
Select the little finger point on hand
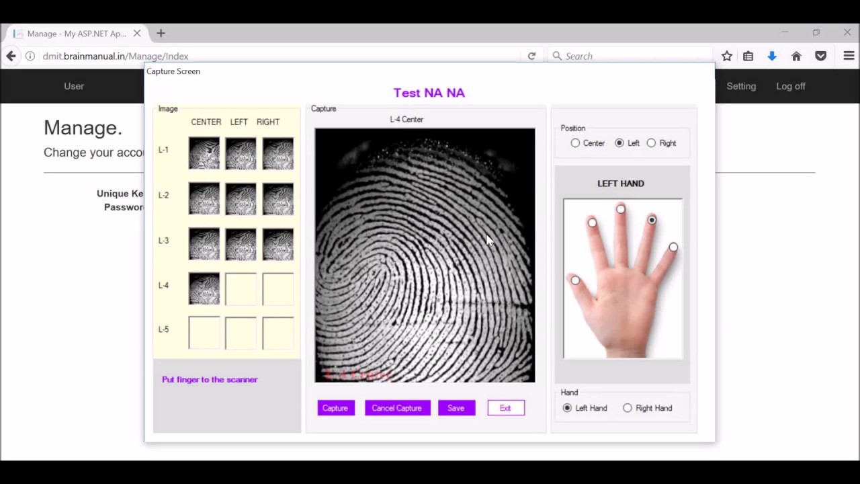pos(673,247)
